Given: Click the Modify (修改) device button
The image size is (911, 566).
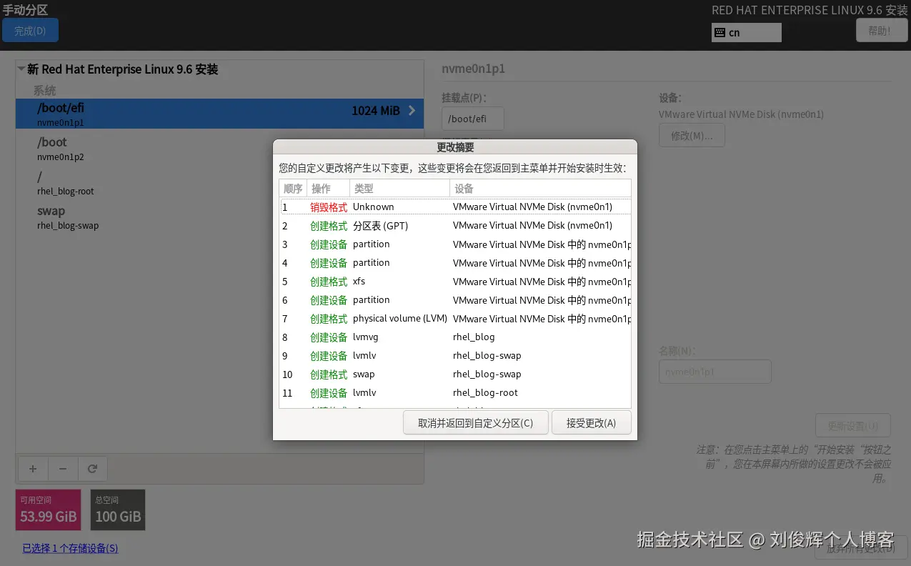Looking at the screenshot, I should tap(692, 136).
